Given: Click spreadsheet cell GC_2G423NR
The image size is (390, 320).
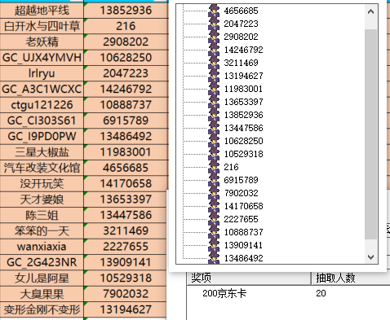Looking at the screenshot, I should click(42, 262).
